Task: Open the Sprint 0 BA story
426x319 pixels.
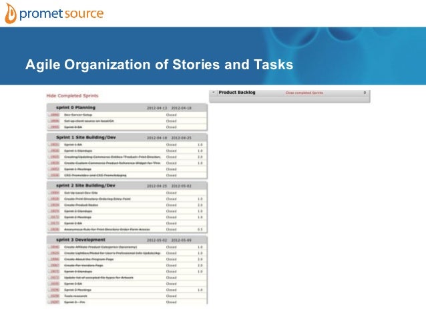Action: point(73,127)
